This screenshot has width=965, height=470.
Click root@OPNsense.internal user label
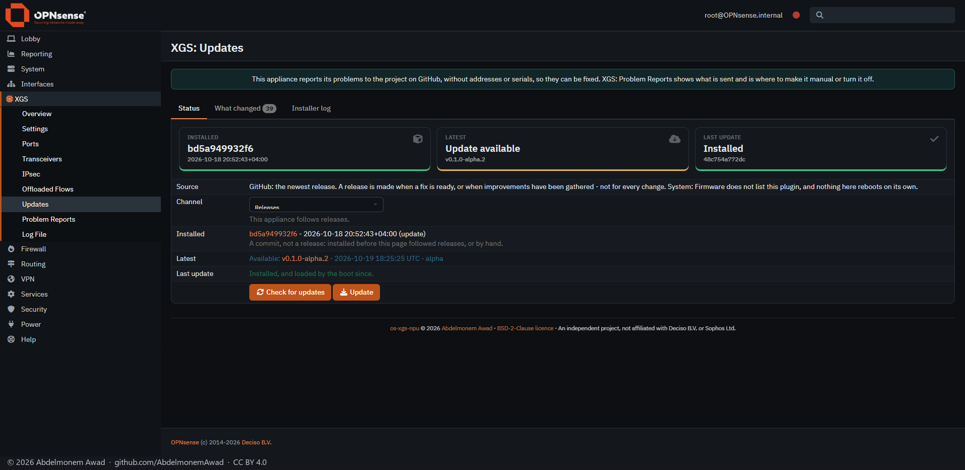[x=743, y=15]
